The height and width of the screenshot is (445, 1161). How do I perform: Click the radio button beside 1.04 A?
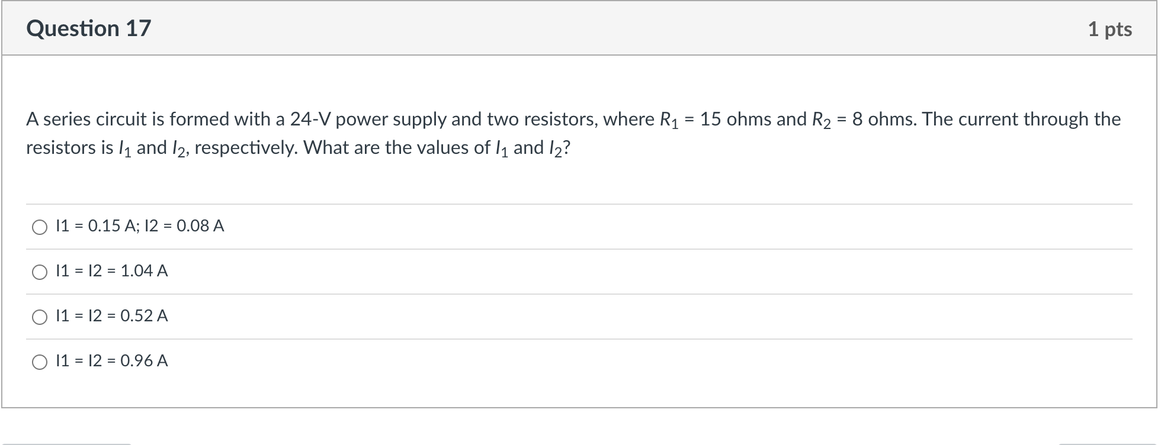click(39, 271)
